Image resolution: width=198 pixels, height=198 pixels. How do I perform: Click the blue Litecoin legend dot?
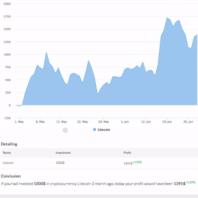95,130
